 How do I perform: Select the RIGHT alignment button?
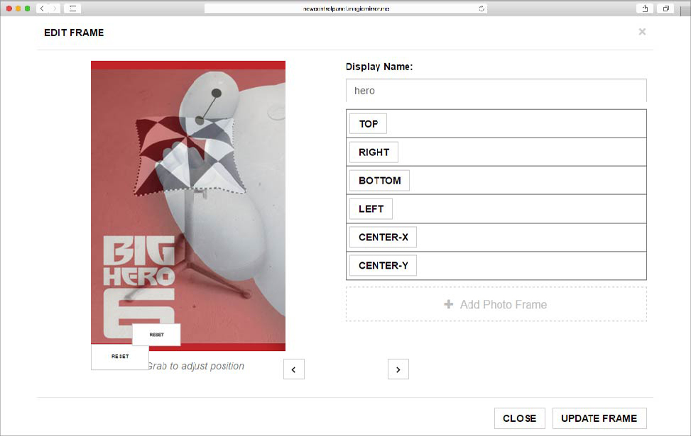tap(374, 152)
